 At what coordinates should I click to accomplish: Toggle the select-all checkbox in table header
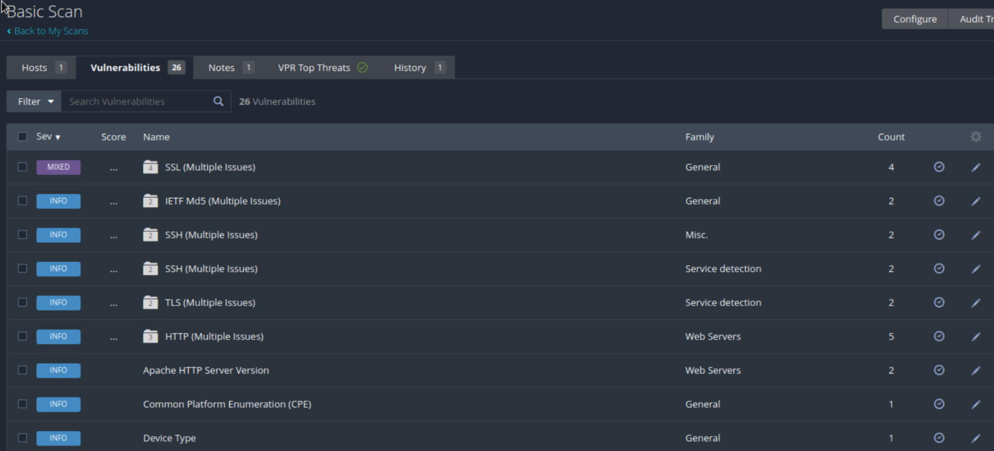[22, 137]
